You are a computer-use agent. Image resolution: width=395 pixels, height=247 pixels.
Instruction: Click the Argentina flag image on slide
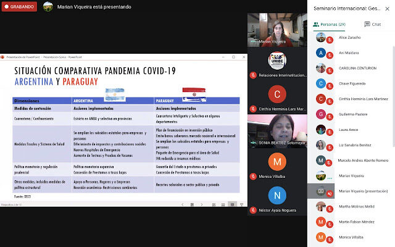pos(115,94)
